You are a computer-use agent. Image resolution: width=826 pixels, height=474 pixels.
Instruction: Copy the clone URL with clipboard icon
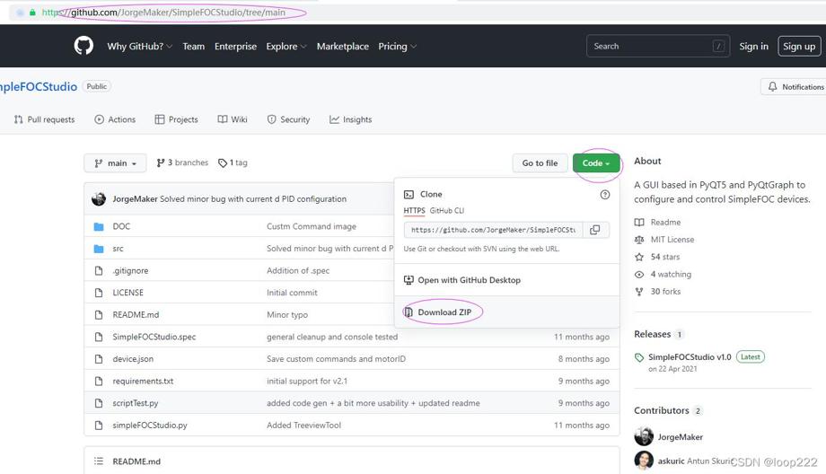point(595,230)
